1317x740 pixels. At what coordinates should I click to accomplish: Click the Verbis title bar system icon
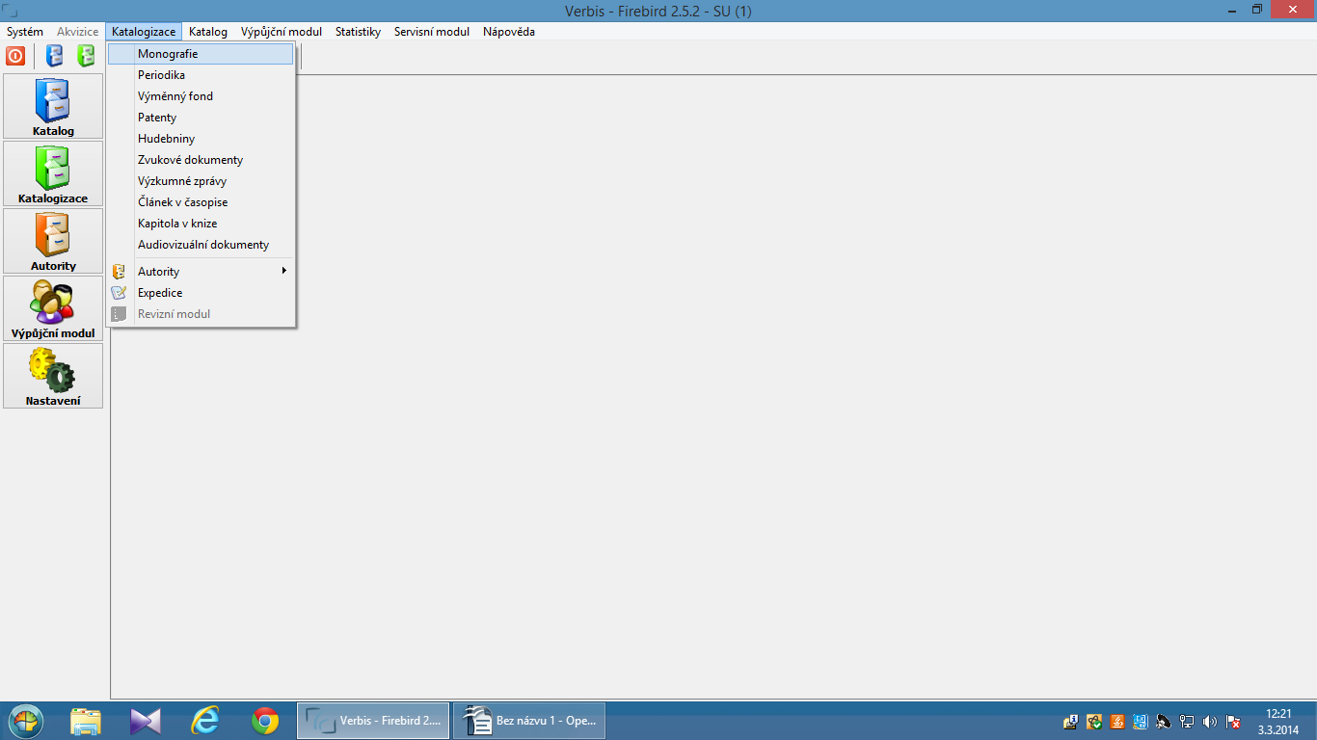point(10,11)
